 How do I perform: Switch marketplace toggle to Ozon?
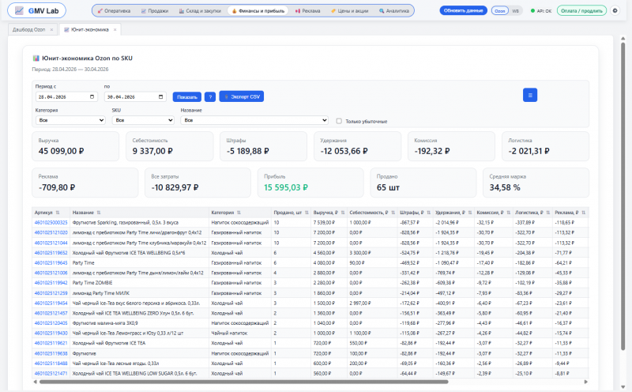coord(500,11)
